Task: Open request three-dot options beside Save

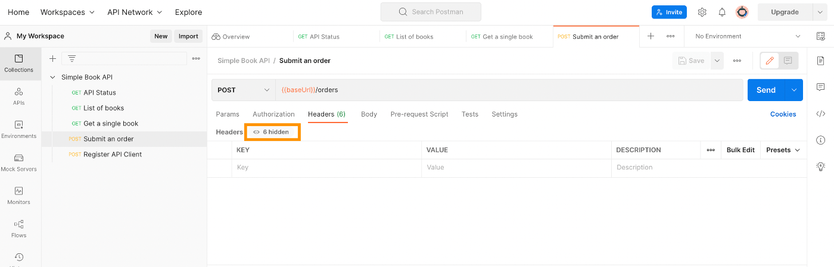Action: [x=737, y=61]
